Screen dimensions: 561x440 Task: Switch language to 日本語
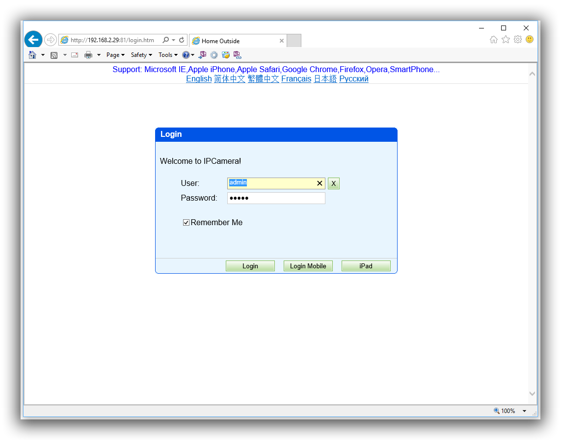tap(325, 78)
